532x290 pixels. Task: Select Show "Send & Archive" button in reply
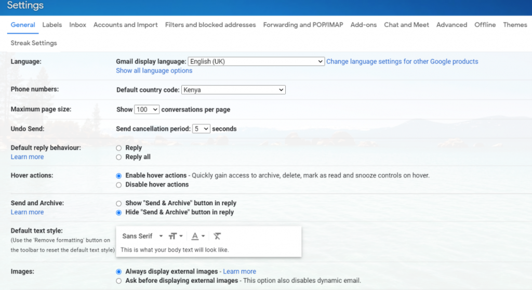click(119, 203)
